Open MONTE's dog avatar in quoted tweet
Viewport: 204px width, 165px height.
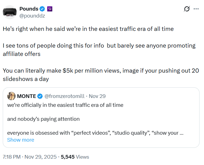[11, 96]
